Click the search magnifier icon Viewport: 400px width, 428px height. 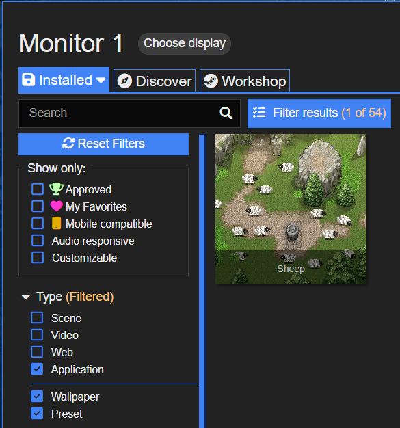pos(226,113)
